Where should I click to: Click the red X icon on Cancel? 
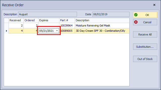pos(136,22)
